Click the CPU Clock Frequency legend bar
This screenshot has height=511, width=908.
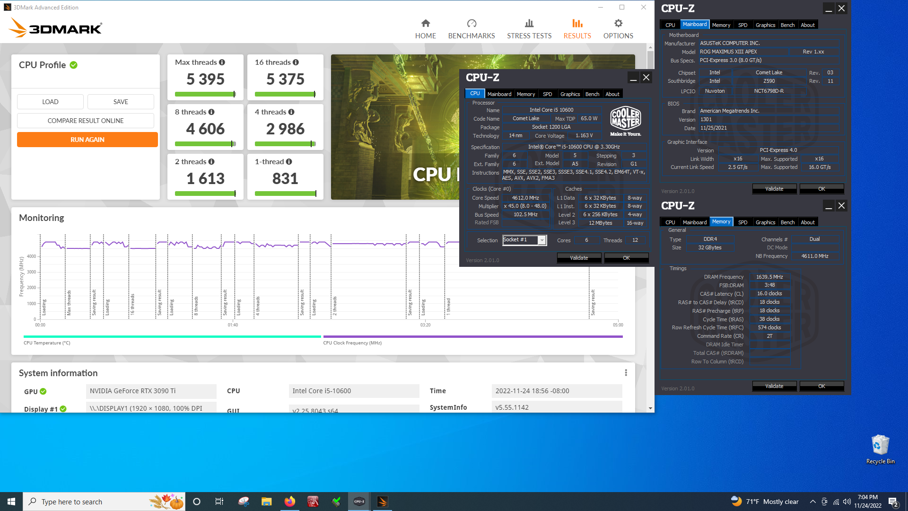(x=473, y=336)
